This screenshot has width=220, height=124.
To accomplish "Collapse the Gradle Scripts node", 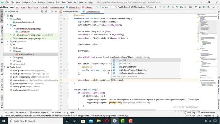I will 5,67.
